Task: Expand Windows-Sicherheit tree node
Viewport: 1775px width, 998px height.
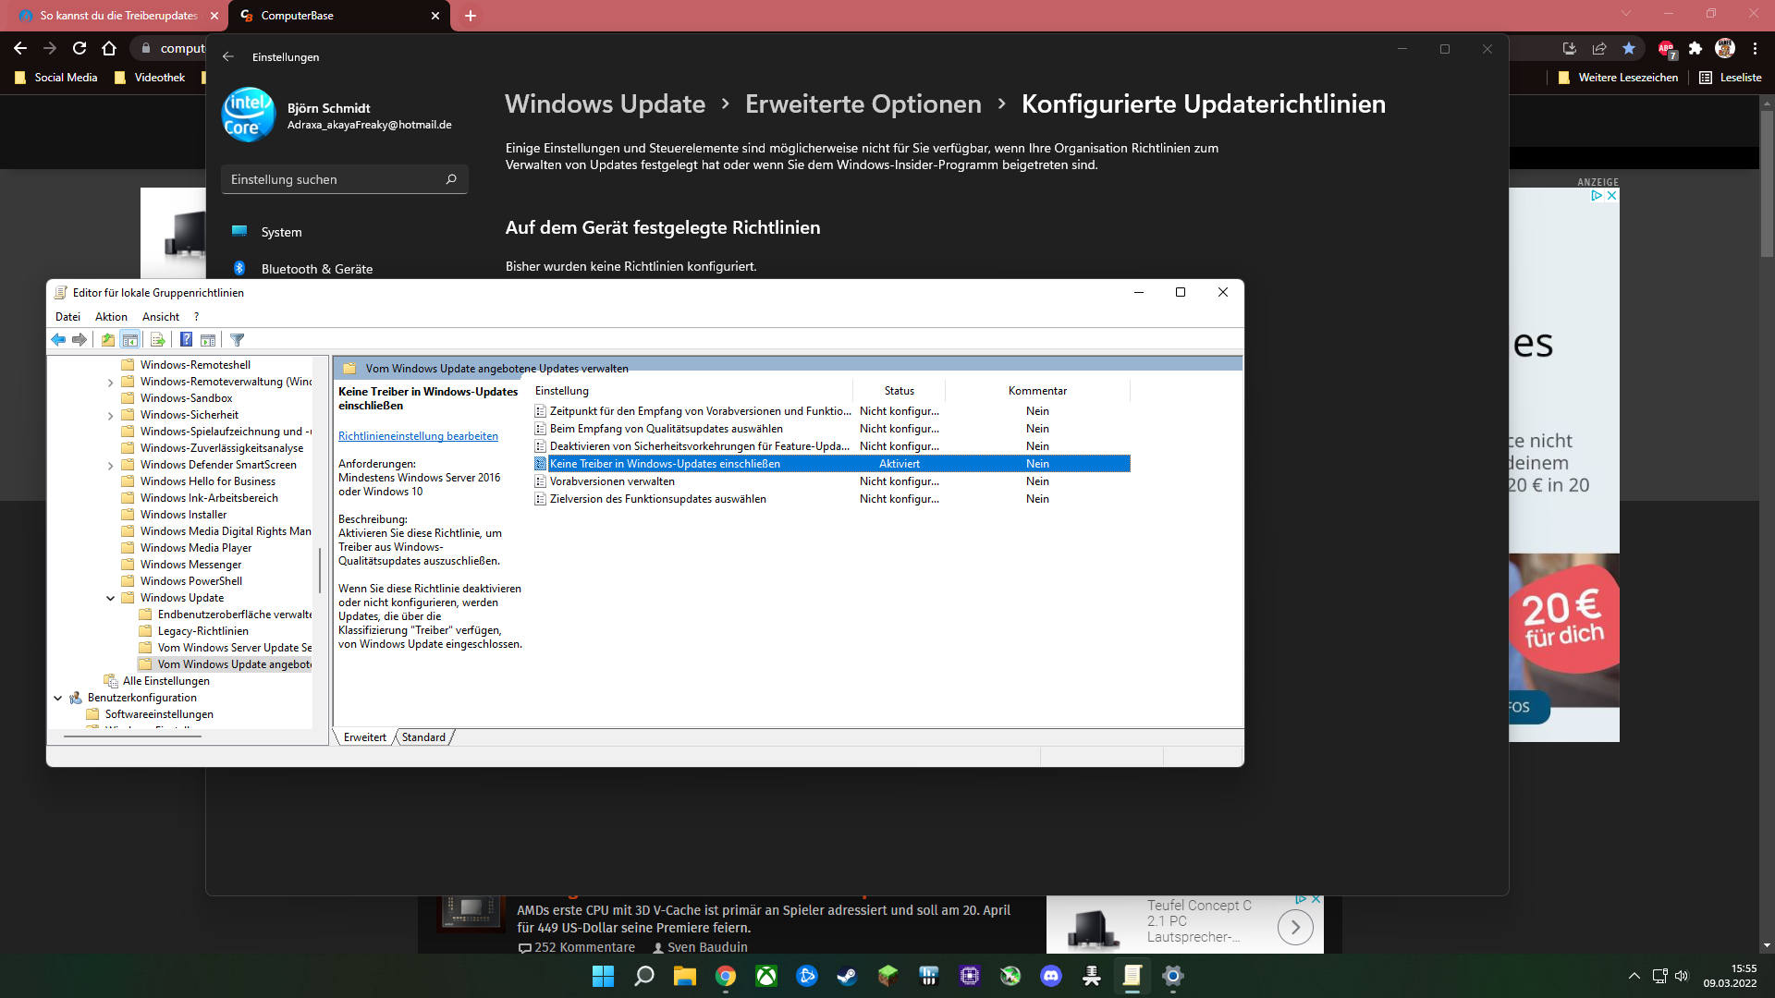Action: click(x=111, y=416)
